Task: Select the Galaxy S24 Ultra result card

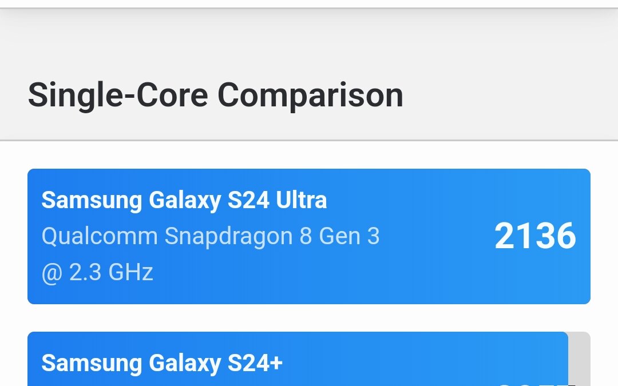Action: click(309, 236)
